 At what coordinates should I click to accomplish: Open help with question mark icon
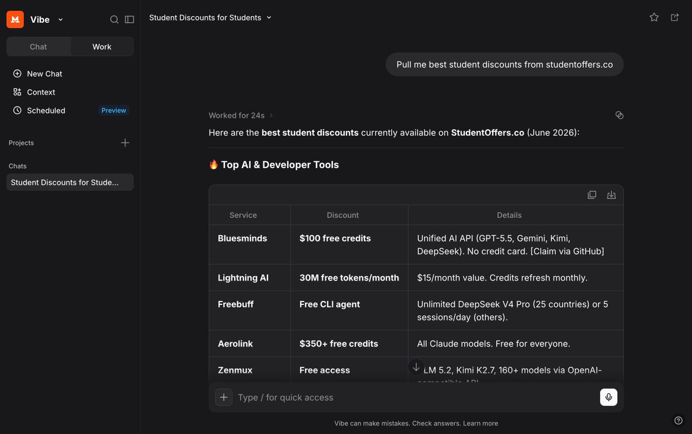click(x=678, y=420)
